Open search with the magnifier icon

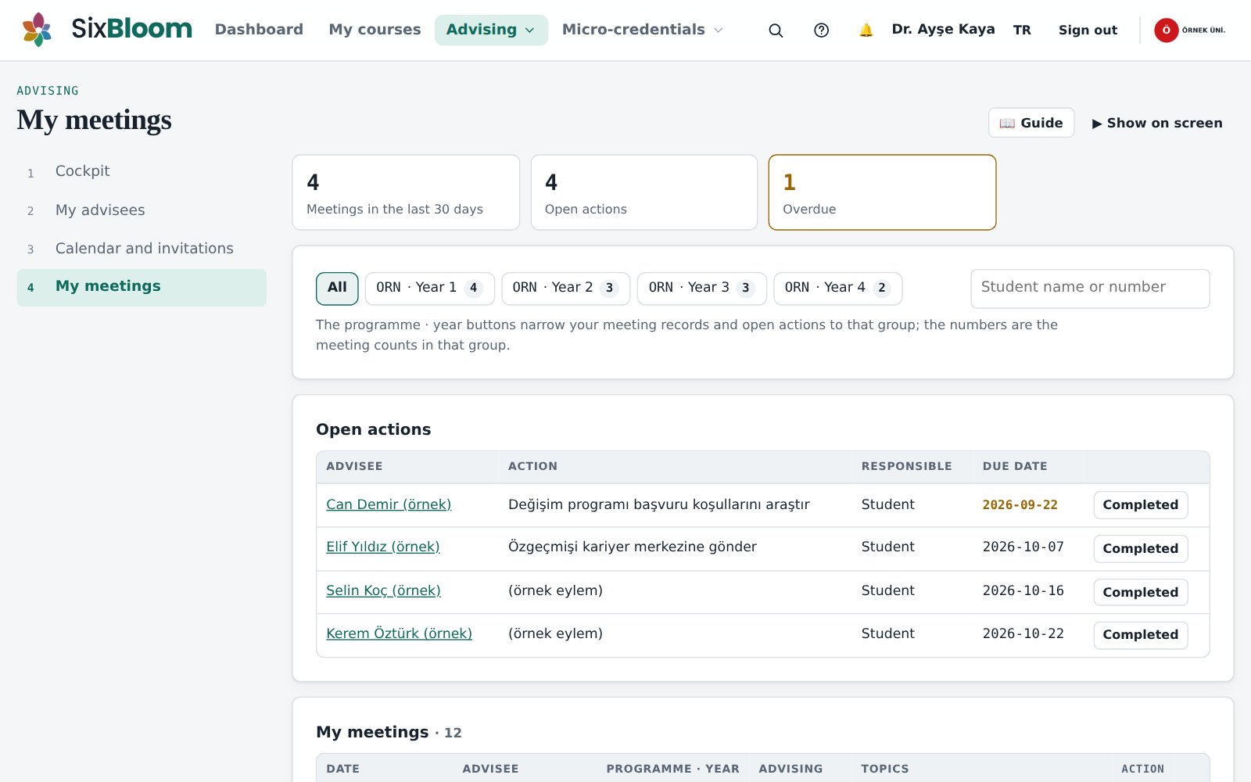[776, 30]
